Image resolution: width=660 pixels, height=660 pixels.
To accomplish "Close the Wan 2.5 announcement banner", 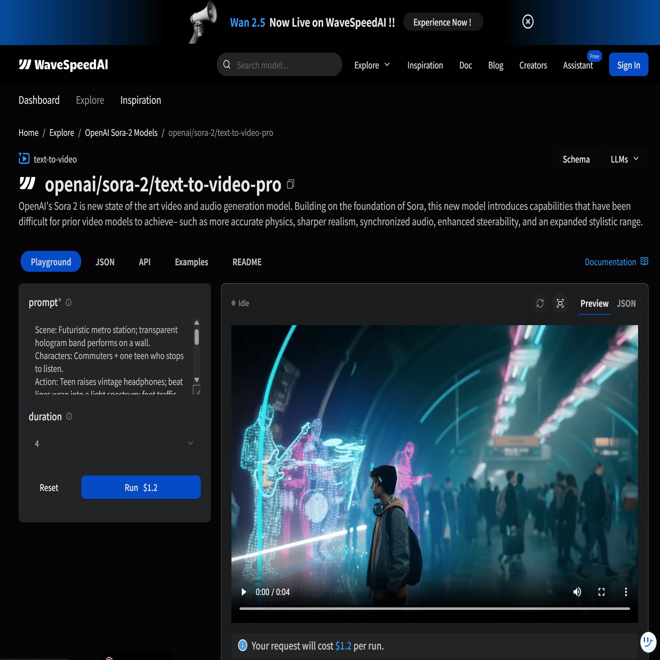I will coord(528,22).
